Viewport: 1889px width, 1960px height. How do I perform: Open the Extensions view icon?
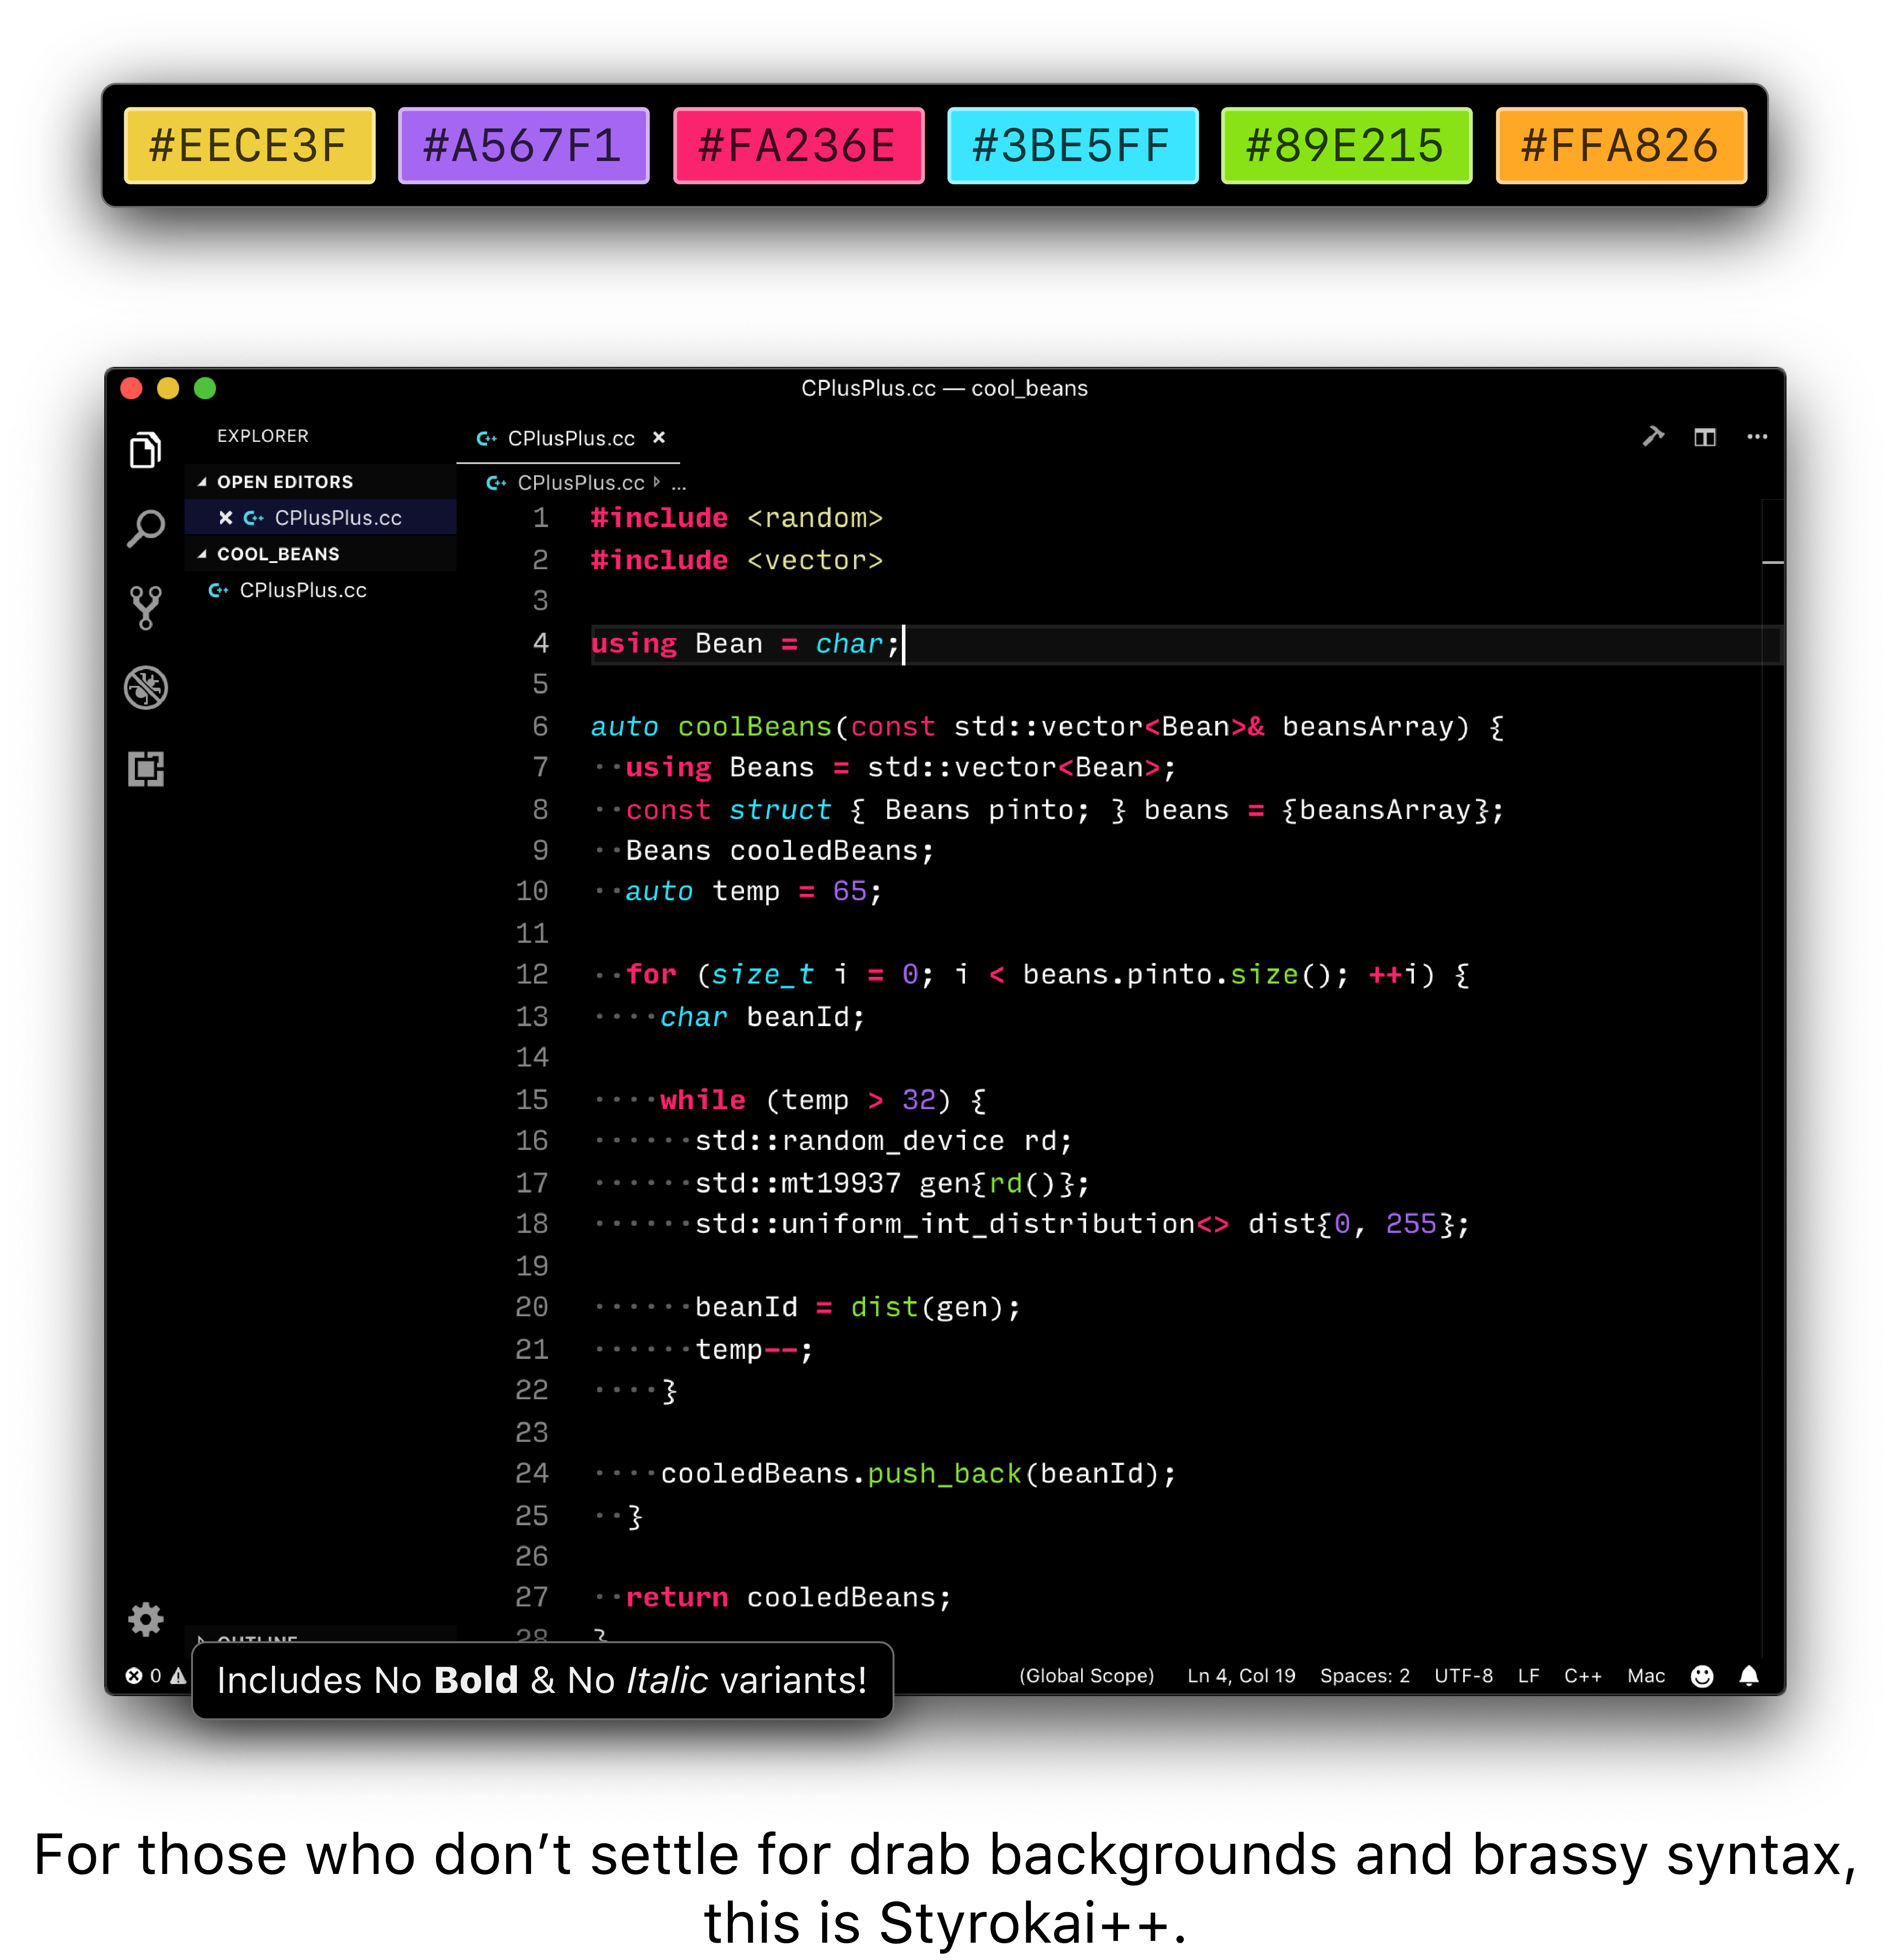146,769
